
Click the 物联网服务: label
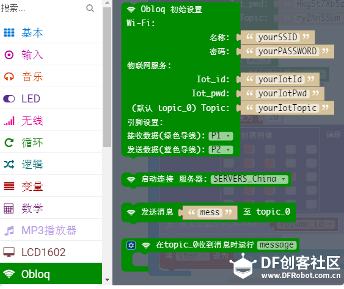[x=149, y=65]
